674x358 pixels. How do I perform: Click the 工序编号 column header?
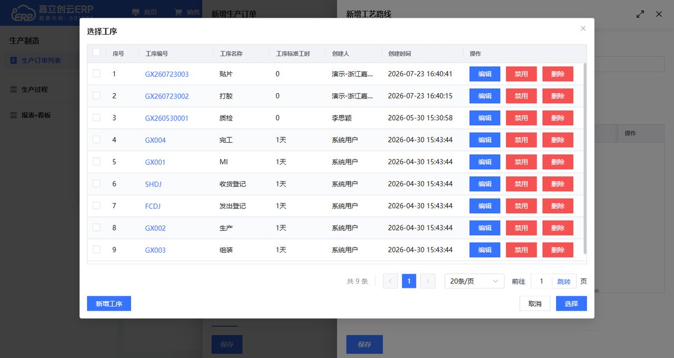pyautogui.click(x=157, y=54)
